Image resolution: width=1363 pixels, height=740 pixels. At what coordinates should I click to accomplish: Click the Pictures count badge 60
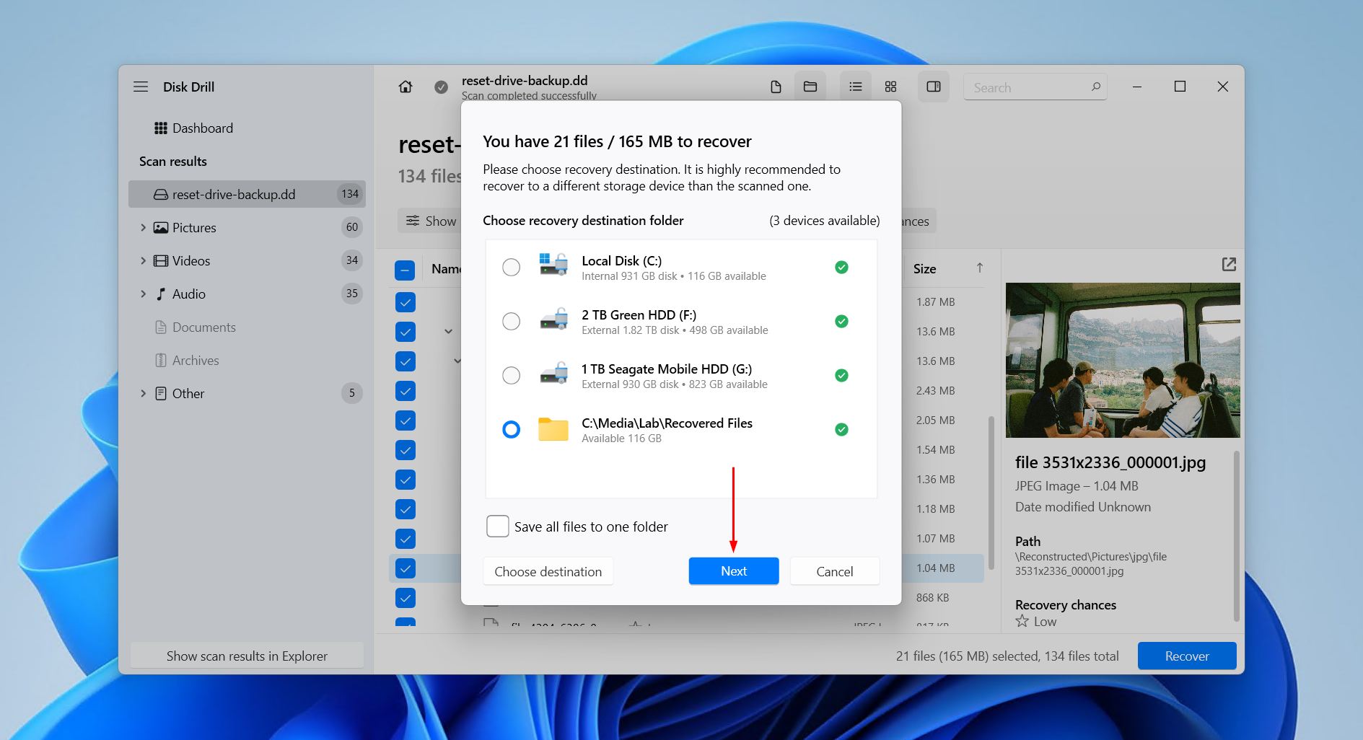[351, 227]
